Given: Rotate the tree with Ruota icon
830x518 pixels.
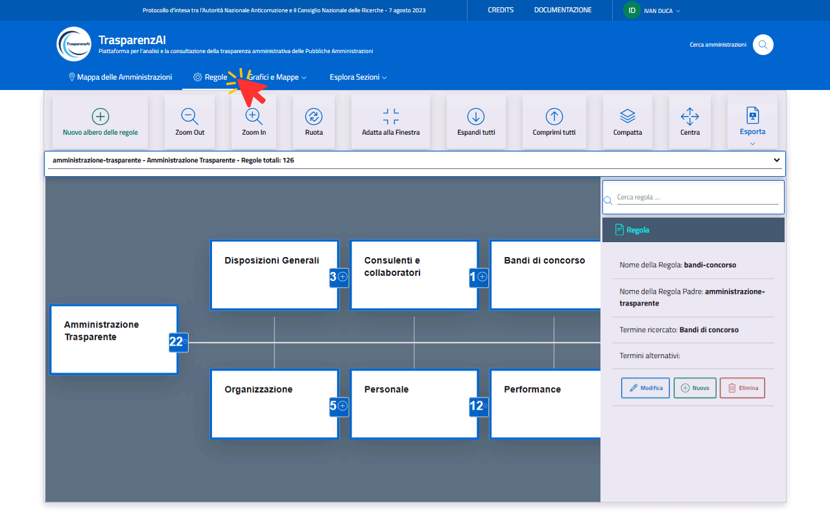Looking at the screenshot, I should pyautogui.click(x=314, y=117).
